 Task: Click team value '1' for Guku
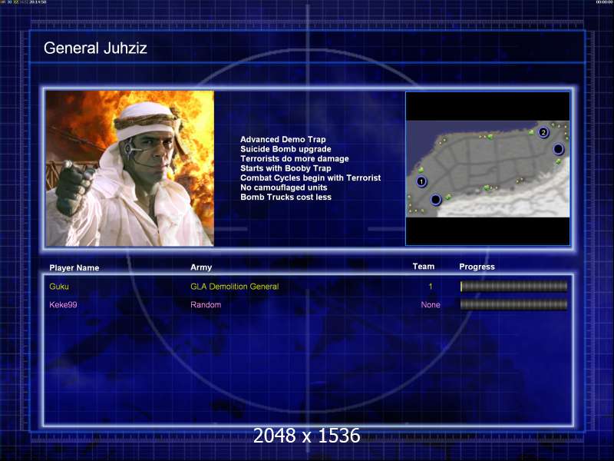click(x=431, y=287)
